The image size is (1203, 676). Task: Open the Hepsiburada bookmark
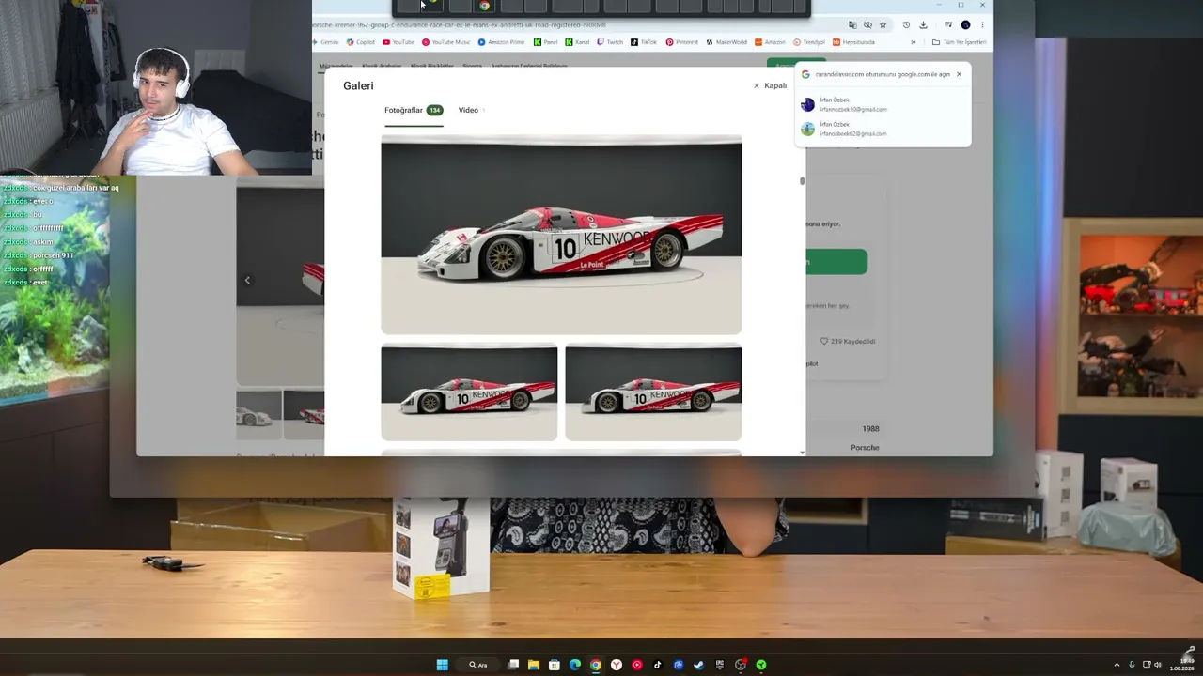pyautogui.click(x=853, y=42)
